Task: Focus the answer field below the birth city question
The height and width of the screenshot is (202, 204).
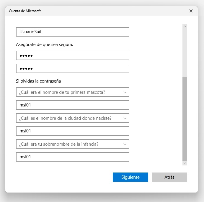Action: tap(72, 131)
